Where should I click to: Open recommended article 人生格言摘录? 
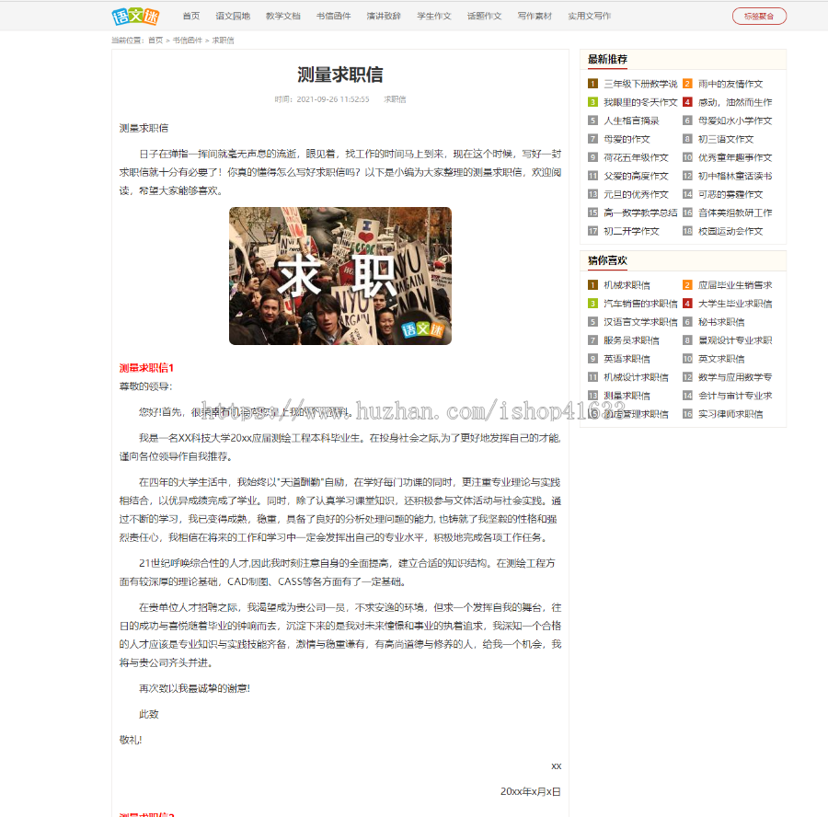coord(631,121)
